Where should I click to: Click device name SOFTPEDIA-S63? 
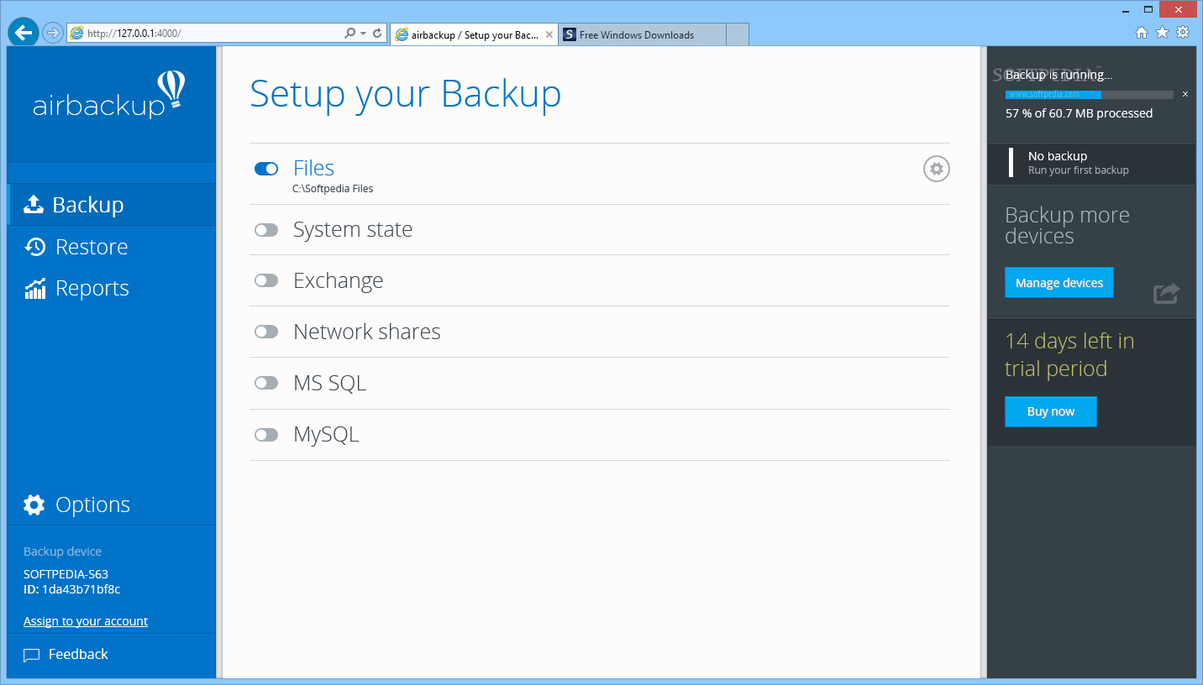click(x=66, y=574)
